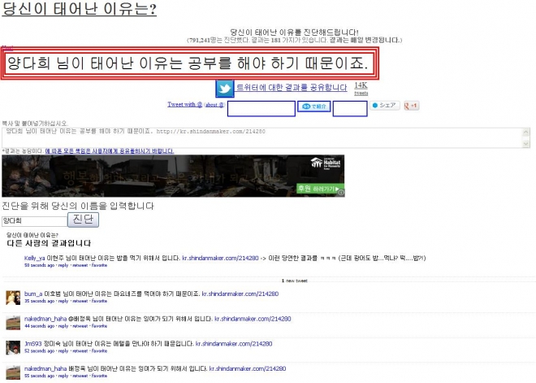
Task: Click the text area scrollbar down arrow
Action: (526, 144)
